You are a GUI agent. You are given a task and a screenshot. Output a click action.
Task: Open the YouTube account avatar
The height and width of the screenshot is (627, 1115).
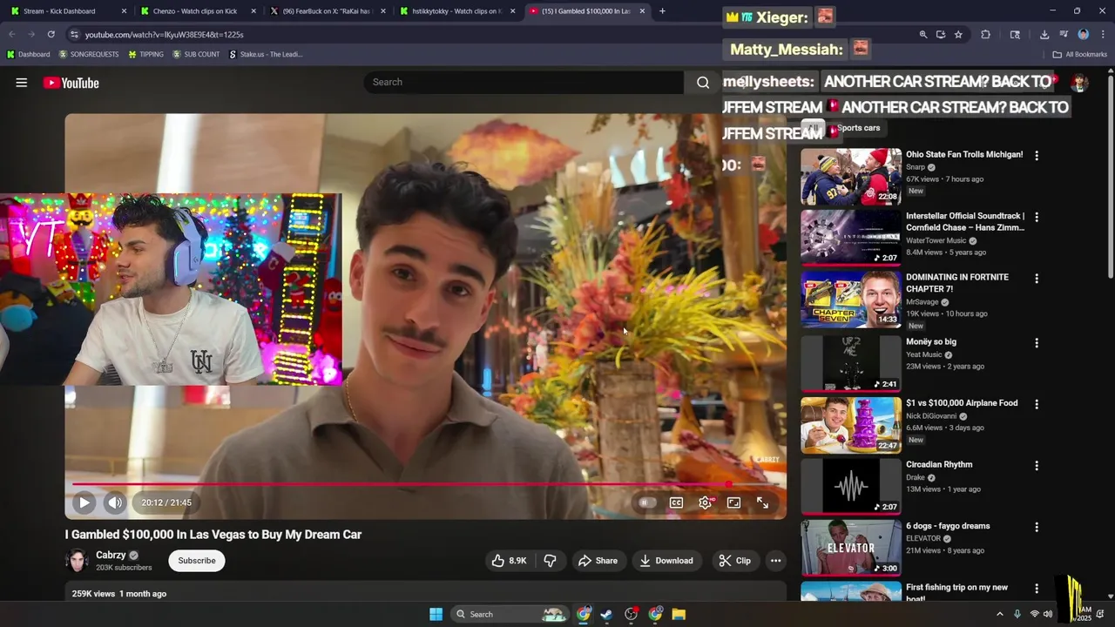tap(1079, 83)
